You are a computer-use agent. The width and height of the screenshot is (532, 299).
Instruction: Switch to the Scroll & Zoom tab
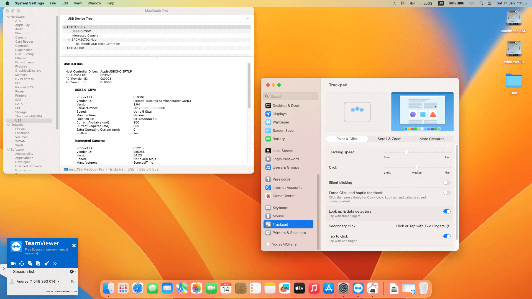(x=389, y=139)
